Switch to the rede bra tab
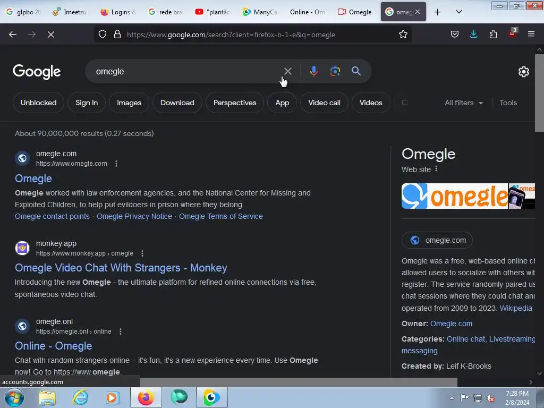This screenshot has width=544, height=408. pyautogui.click(x=165, y=12)
